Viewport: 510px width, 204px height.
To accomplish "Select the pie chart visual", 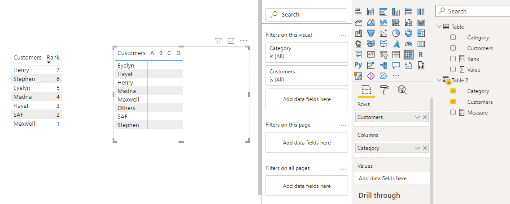I will 396,33.
